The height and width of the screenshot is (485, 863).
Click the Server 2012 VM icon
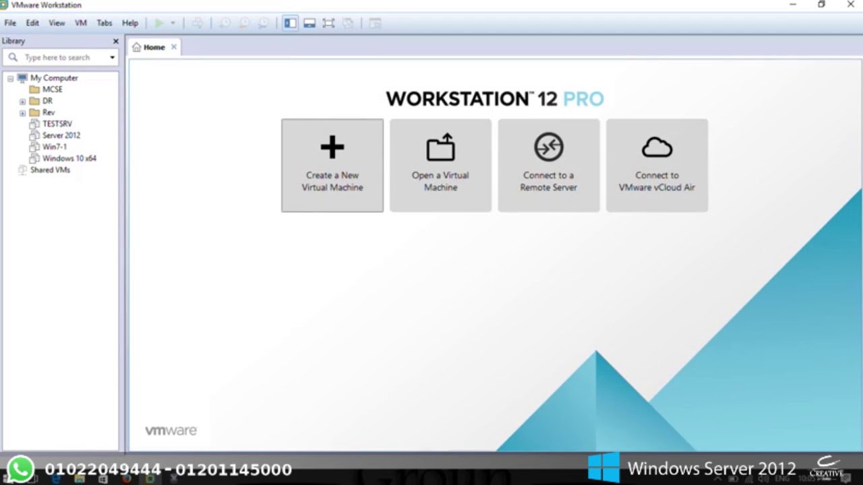(x=34, y=135)
